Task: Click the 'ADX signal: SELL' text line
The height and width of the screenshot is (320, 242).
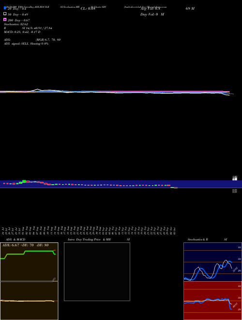Action: (x=26, y=44)
